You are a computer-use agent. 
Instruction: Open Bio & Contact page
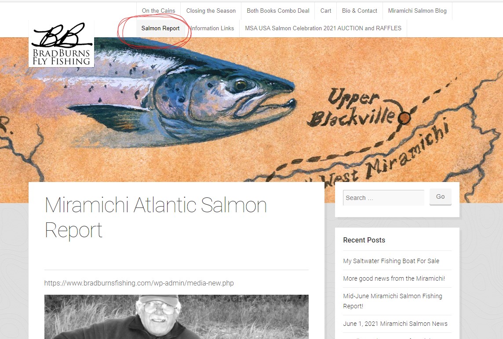click(x=359, y=11)
